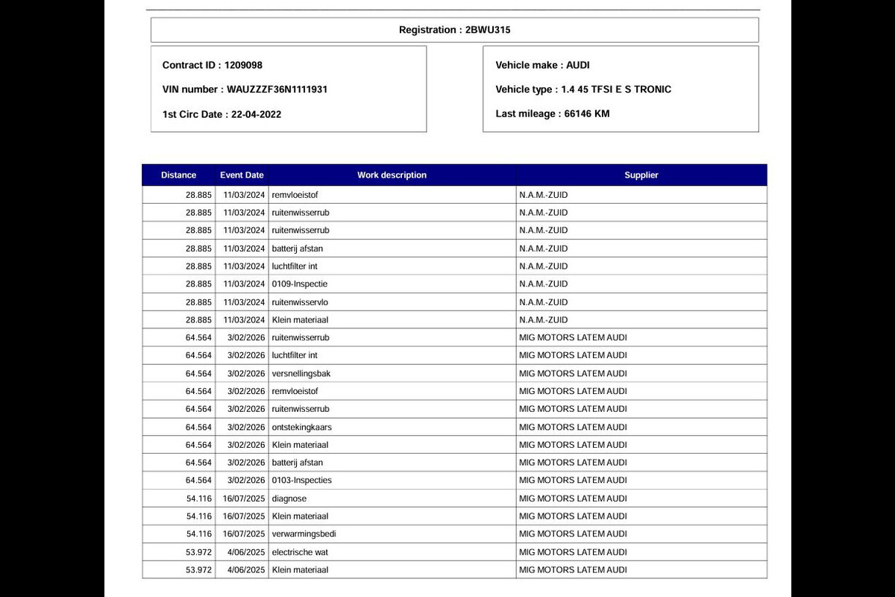The width and height of the screenshot is (895, 597).
Task: Select the verwarmingsbedi row
Action: coord(454,534)
